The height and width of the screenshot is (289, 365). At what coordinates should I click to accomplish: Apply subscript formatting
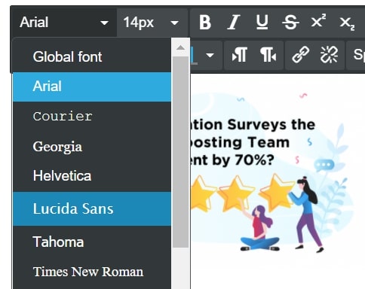point(347,23)
